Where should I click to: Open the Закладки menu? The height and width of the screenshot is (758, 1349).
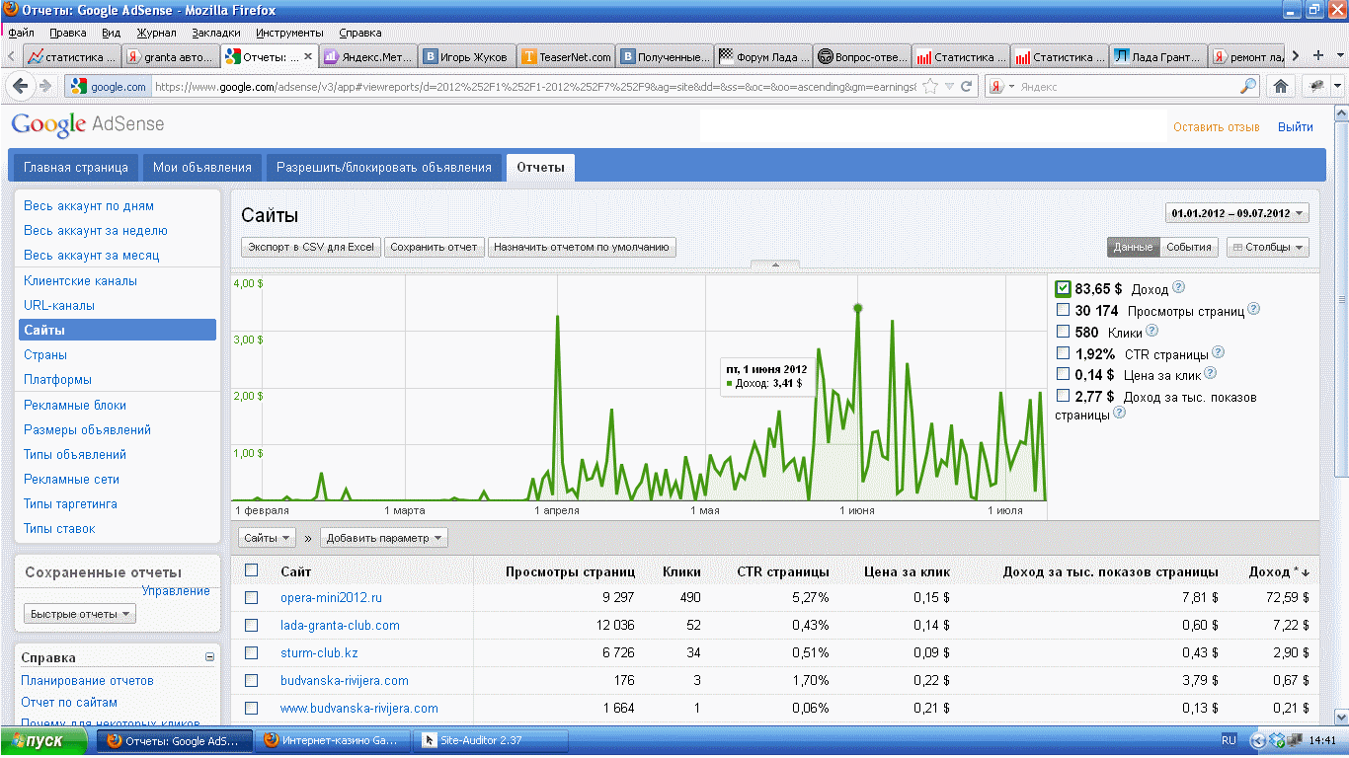[215, 33]
